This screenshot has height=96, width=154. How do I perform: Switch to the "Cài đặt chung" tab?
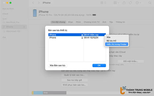pyautogui.click(x=58, y=22)
